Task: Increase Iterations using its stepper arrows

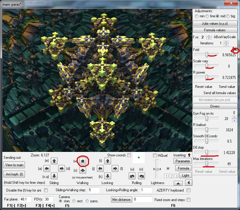Action: (x=226, y=41)
